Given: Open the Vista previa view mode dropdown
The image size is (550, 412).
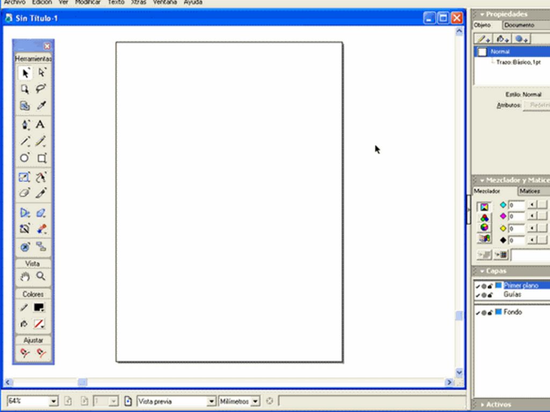Looking at the screenshot, I should click(x=211, y=401).
